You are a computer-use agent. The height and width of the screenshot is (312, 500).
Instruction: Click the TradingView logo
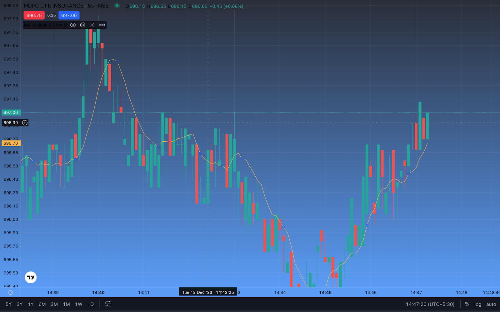pyautogui.click(x=31, y=277)
